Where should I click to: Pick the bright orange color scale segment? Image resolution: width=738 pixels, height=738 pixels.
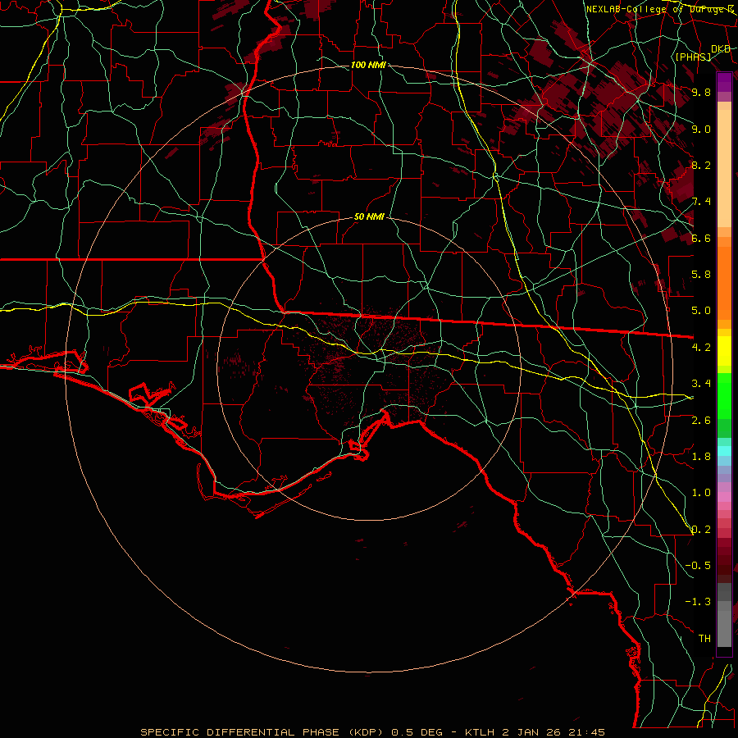point(724,282)
